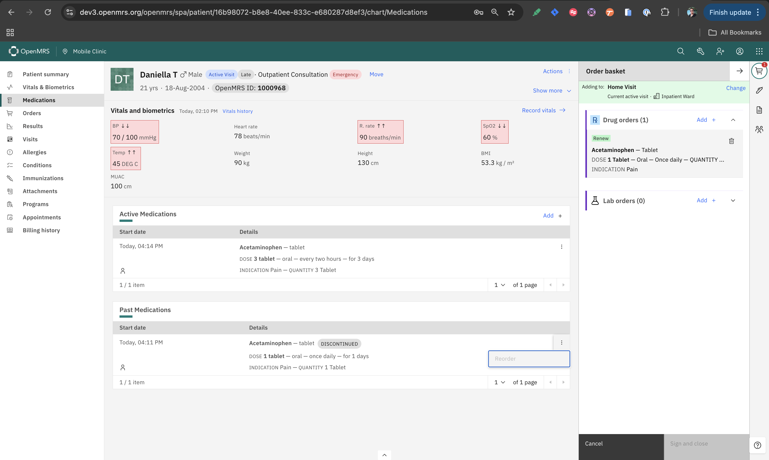Image resolution: width=769 pixels, height=460 pixels.
Task: Go to Allergies in left navigation
Action: [x=34, y=152]
